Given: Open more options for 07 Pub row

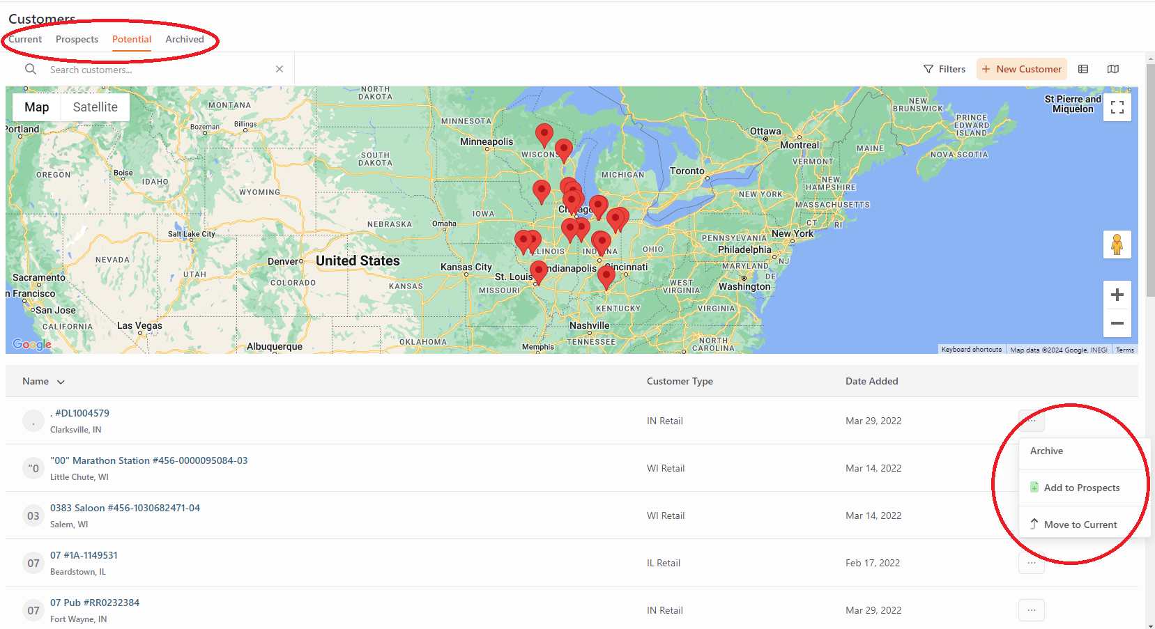Looking at the screenshot, I should 1032,610.
